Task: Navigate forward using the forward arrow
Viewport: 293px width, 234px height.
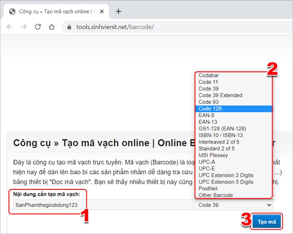Action: tap(23, 27)
